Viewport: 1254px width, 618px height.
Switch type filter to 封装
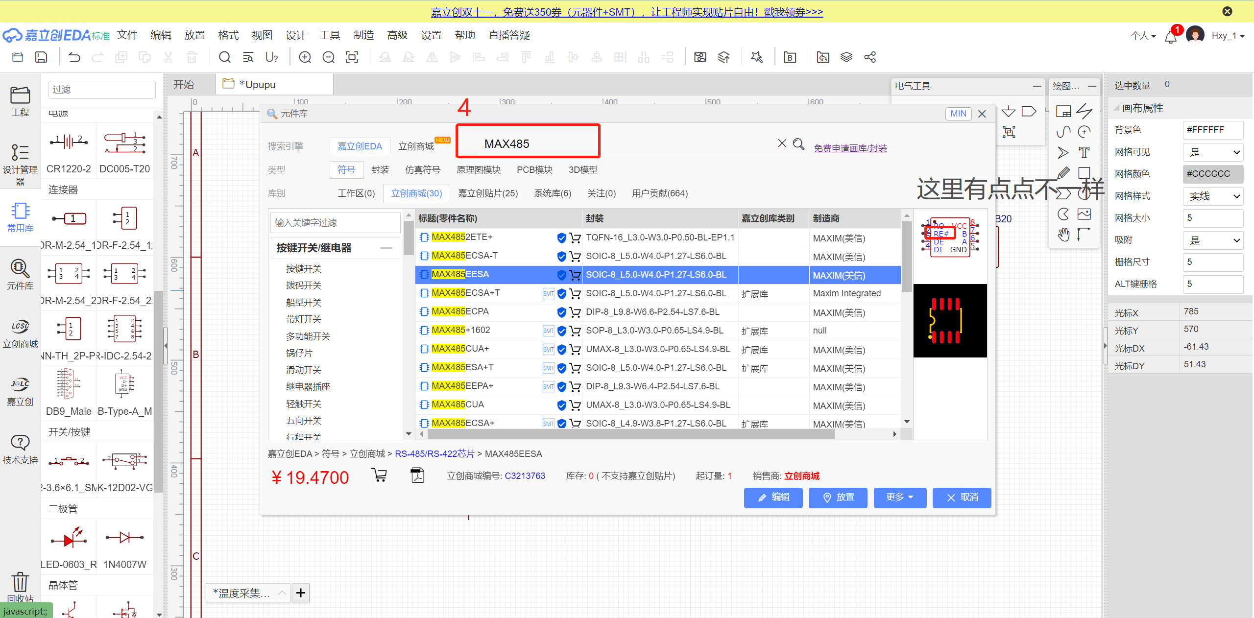[380, 170]
